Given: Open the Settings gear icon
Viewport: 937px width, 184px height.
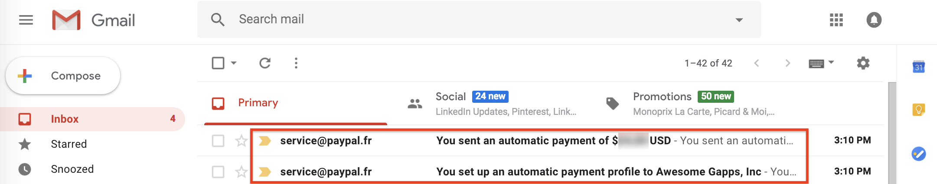Looking at the screenshot, I should coord(863,63).
